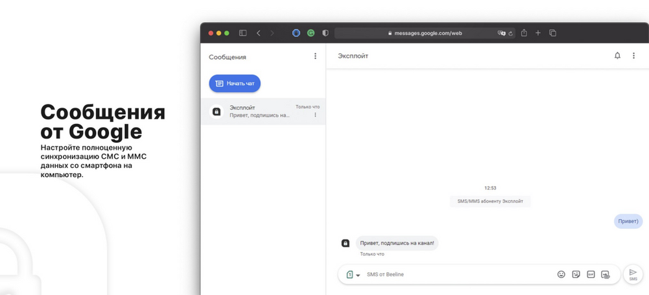
Task: Open SIM card selector dropdown
Action: pyautogui.click(x=353, y=275)
